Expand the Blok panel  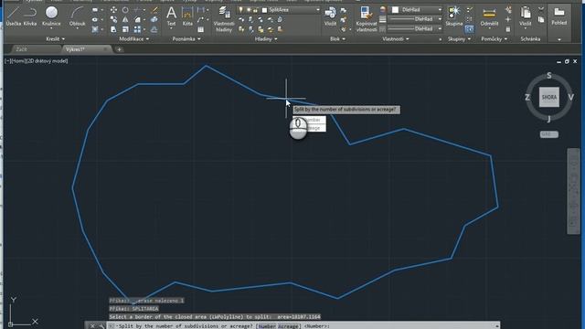coord(337,38)
